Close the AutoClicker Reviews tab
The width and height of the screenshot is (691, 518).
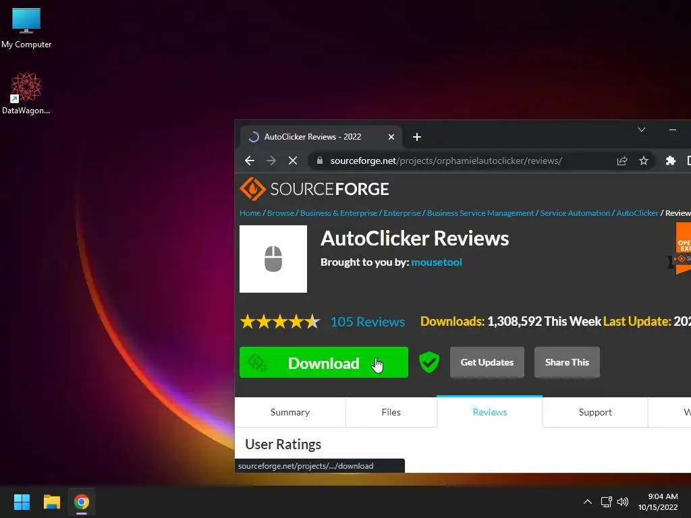[x=391, y=137]
